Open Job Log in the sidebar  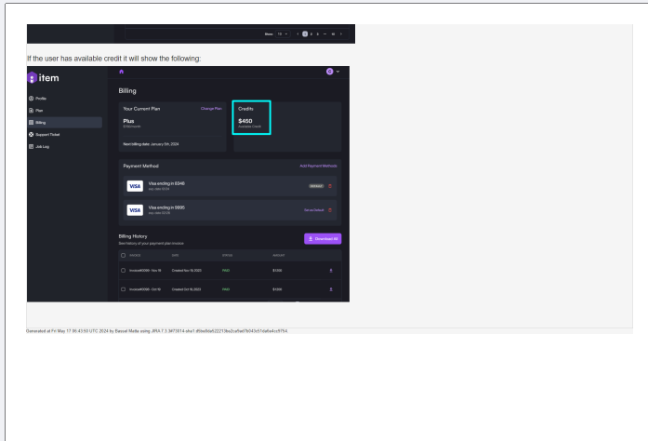click(42, 146)
